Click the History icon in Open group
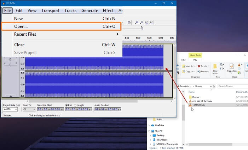Screen dimensions: 248x150 click(239, 73)
